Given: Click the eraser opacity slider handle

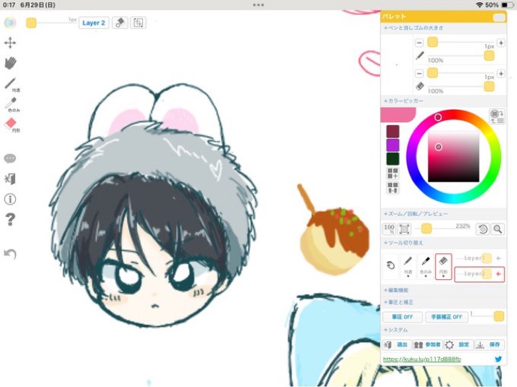Looking at the screenshot, I should [x=489, y=87].
